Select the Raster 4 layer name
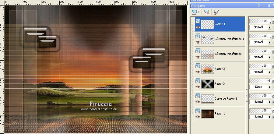 pyautogui.click(x=220, y=24)
